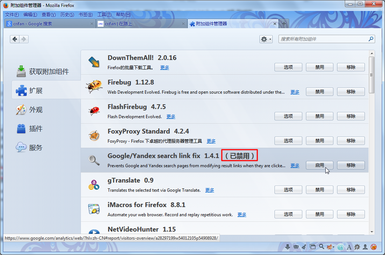Open a new tab with plus button
This screenshot has width=385, height=255.
(284, 23)
